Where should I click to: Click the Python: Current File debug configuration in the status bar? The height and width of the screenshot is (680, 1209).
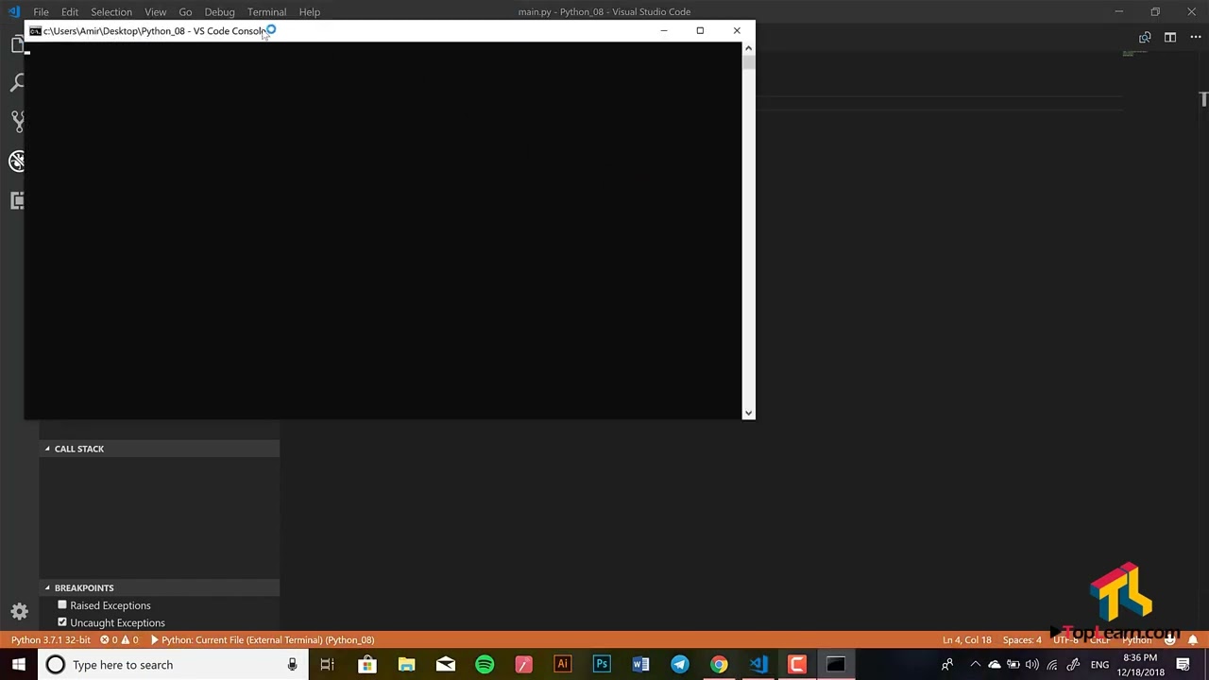[263, 640]
